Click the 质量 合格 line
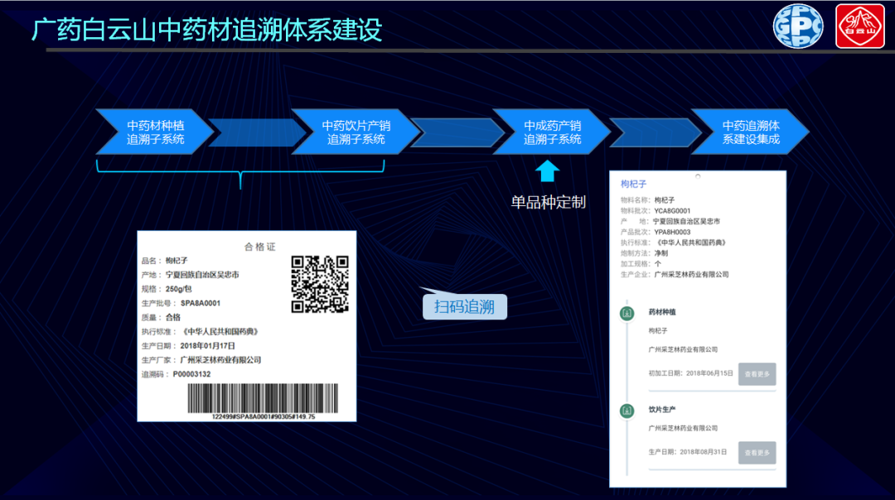This screenshot has height=500, width=895. point(161,318)
